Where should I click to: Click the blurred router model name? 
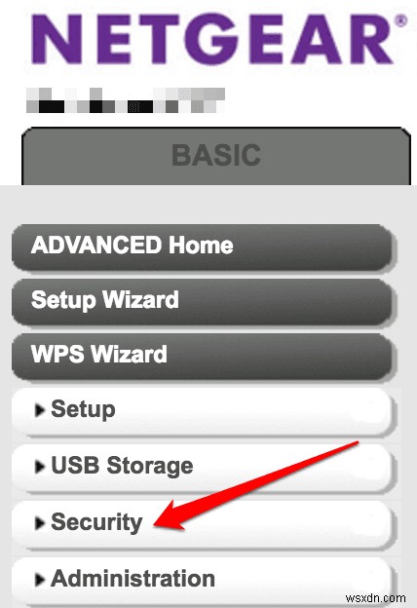coord(126,100)
